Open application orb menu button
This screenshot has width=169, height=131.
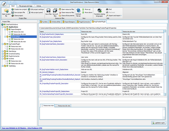[x=4, y=4]
